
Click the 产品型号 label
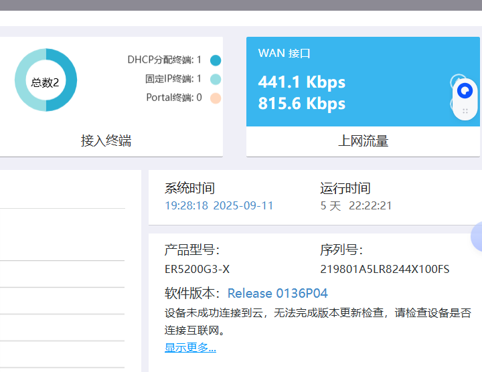tap(192, 250)
